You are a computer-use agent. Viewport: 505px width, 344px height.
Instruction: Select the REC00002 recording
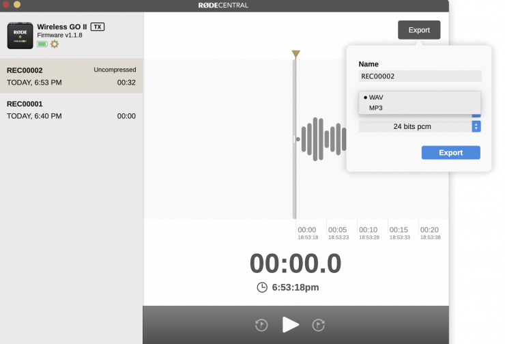coord(71,76)
